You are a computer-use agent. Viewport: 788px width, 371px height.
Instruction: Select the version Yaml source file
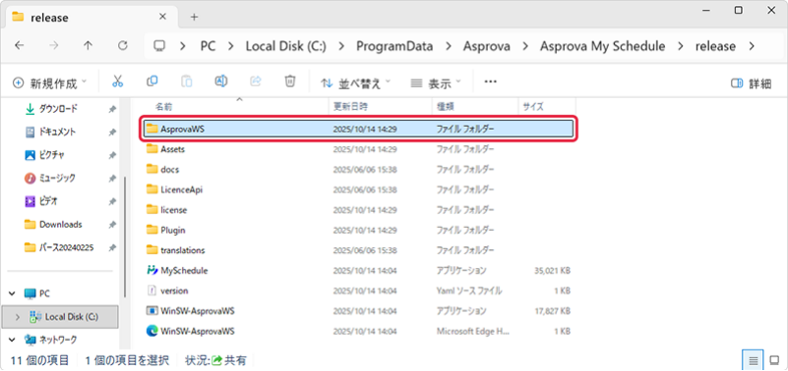point(357,291)
